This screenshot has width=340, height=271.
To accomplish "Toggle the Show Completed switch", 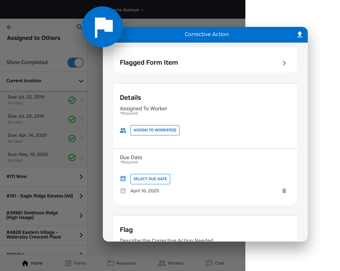I will [75, 63].
